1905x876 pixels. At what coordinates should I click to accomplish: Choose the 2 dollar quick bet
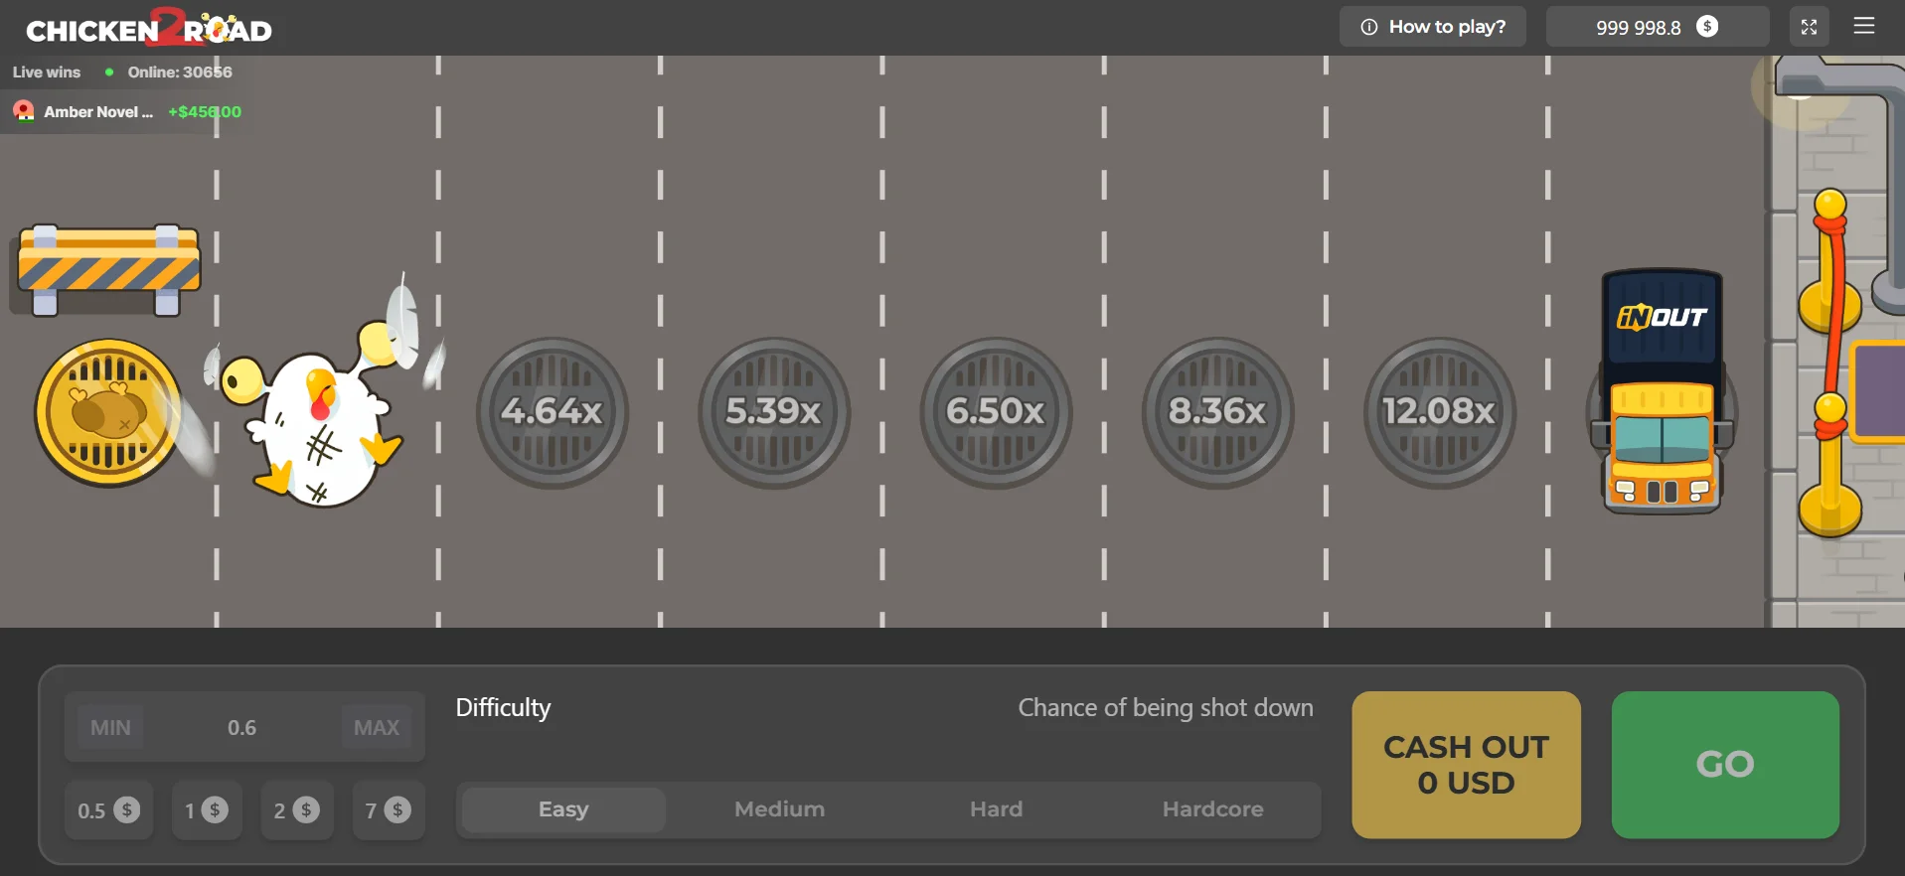296,810
